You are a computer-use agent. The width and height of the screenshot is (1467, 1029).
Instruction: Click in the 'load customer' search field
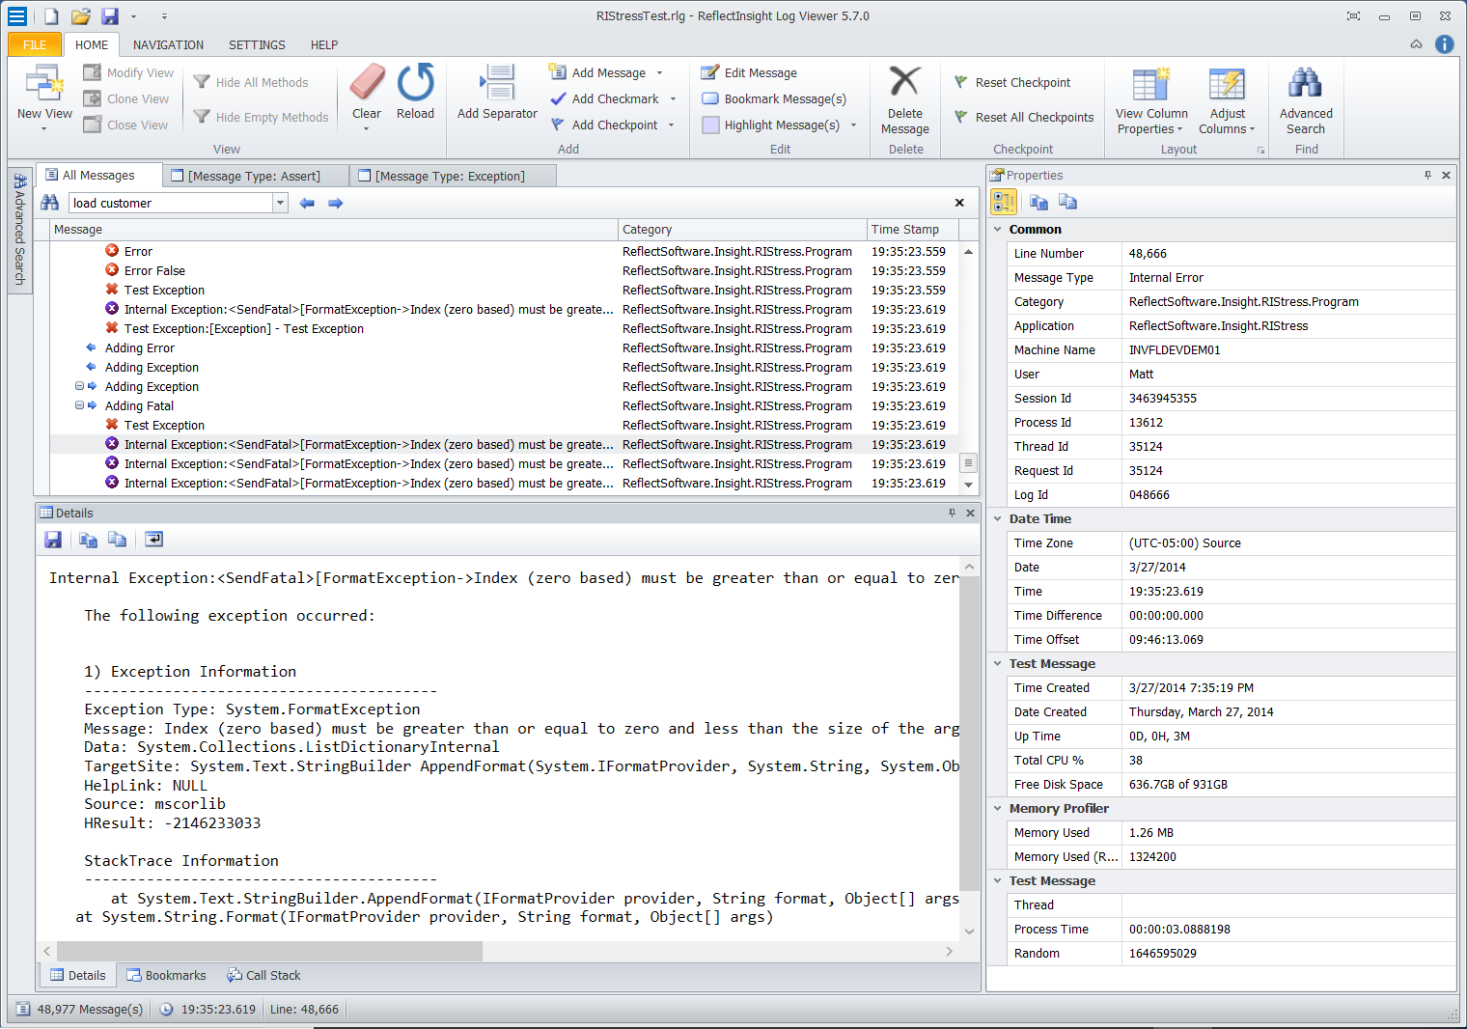pyautogui.click(x=171, y=203)
